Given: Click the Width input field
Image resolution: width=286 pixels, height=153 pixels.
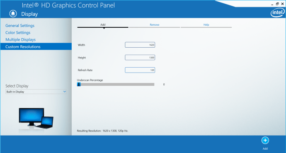Looking at the screenshot, I should (x=140, y=45).
